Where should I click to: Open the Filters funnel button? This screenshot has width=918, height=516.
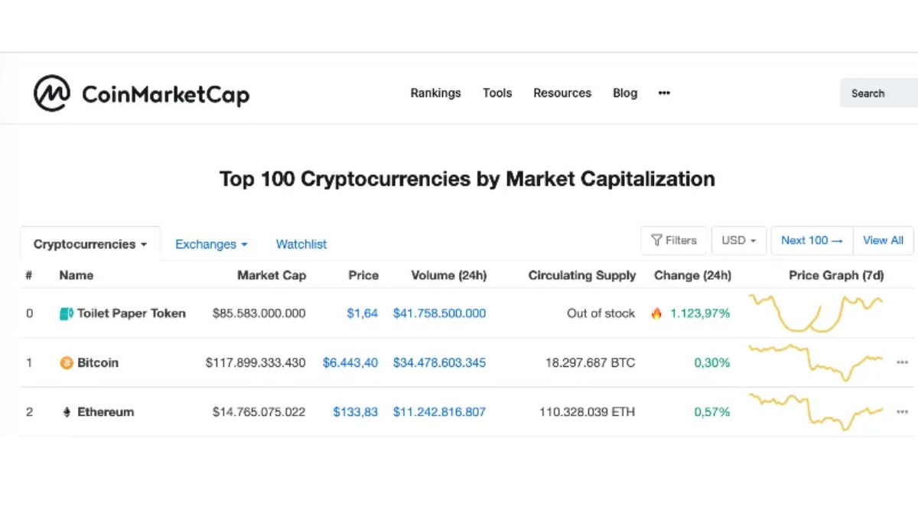[x=674, y=240]
